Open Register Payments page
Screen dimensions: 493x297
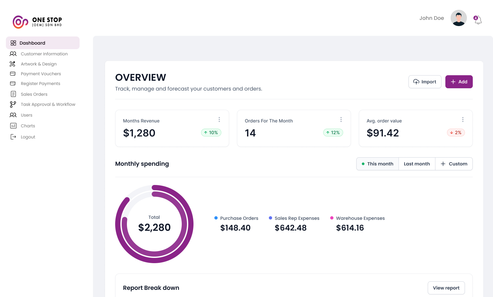click(40, 83)
